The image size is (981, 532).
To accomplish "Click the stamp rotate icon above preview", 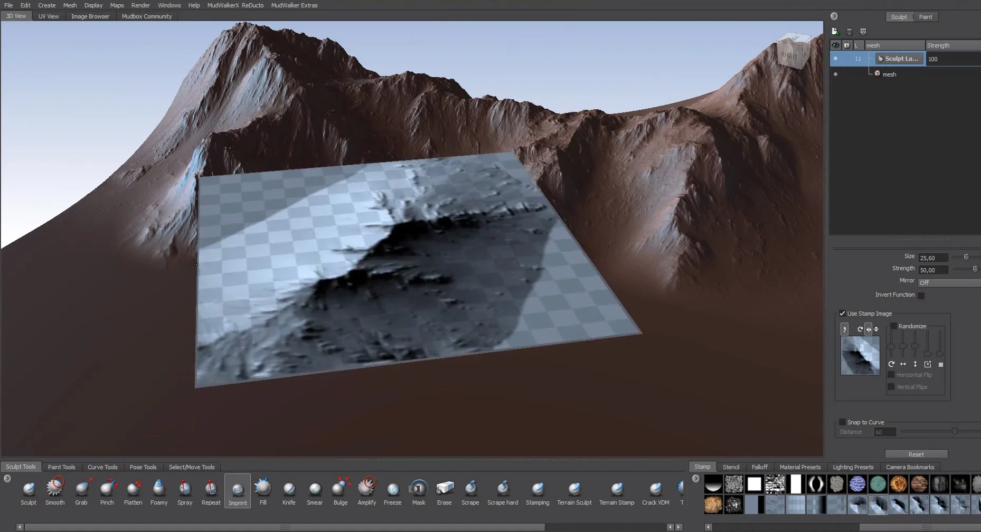I will tap(860, 329).
